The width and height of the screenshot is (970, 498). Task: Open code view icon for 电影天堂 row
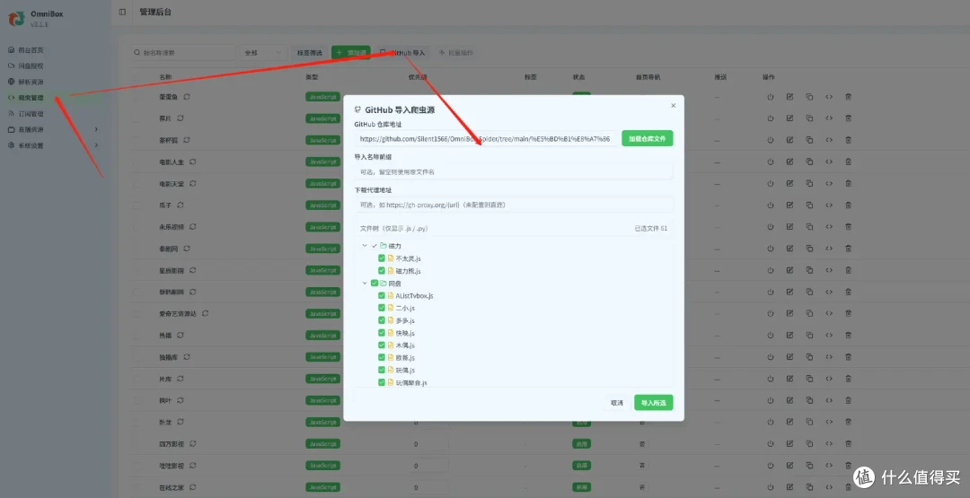tap(829, 184)
